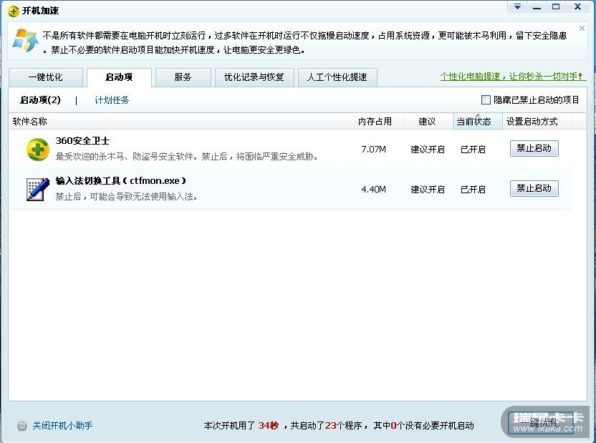Select the 输入法切换工具 (ctfmon.exe) title
Screen dimensions: 596x443
[121, 180]
